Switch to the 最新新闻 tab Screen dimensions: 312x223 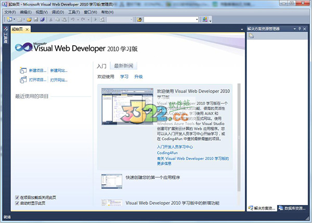point(123,66)
